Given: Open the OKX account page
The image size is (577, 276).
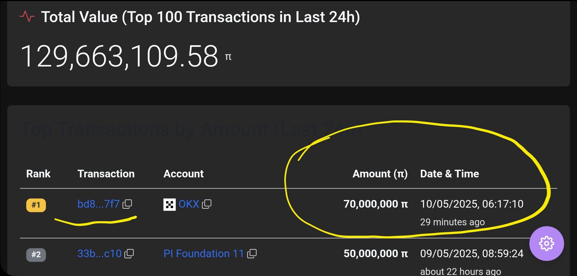Looking at the screenshot, I should (189, 204).
